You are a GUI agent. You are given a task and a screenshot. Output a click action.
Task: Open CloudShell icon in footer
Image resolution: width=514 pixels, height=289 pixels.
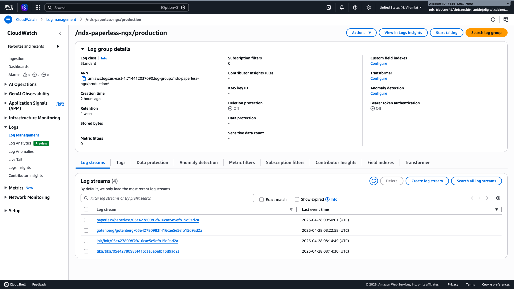tap(6, 284)
